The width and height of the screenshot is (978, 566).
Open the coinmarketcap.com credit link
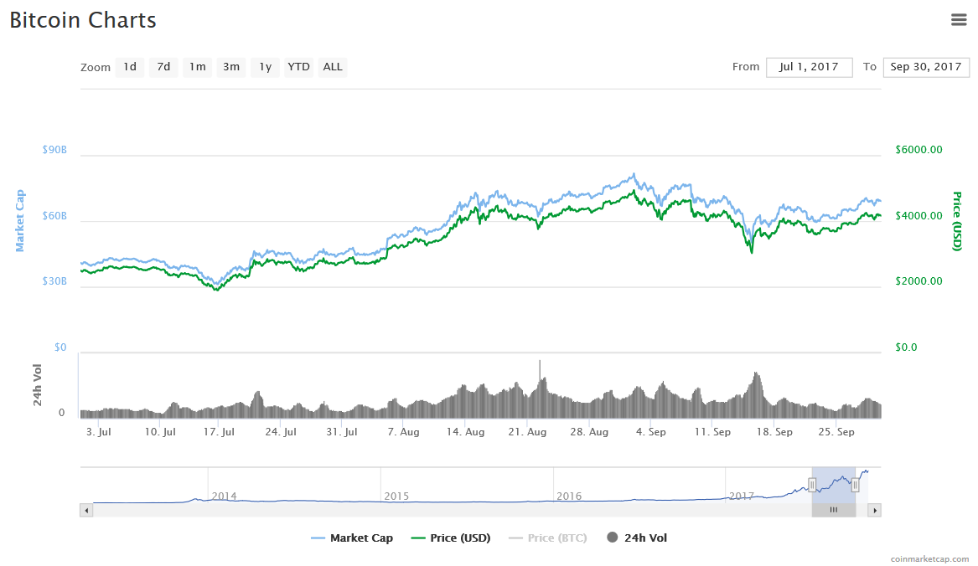pos(930,559)
